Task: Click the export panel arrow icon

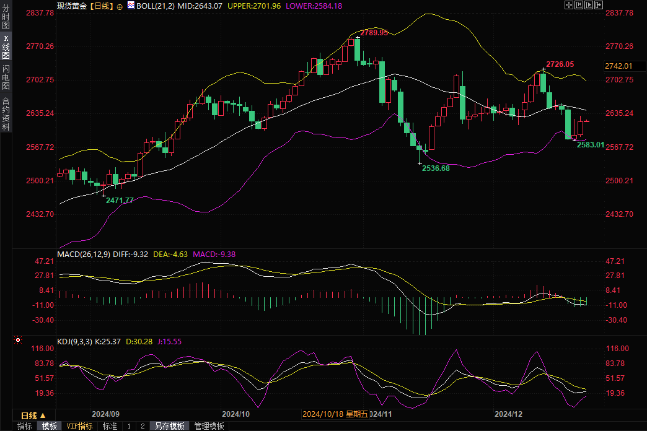Action: (598, 5)
